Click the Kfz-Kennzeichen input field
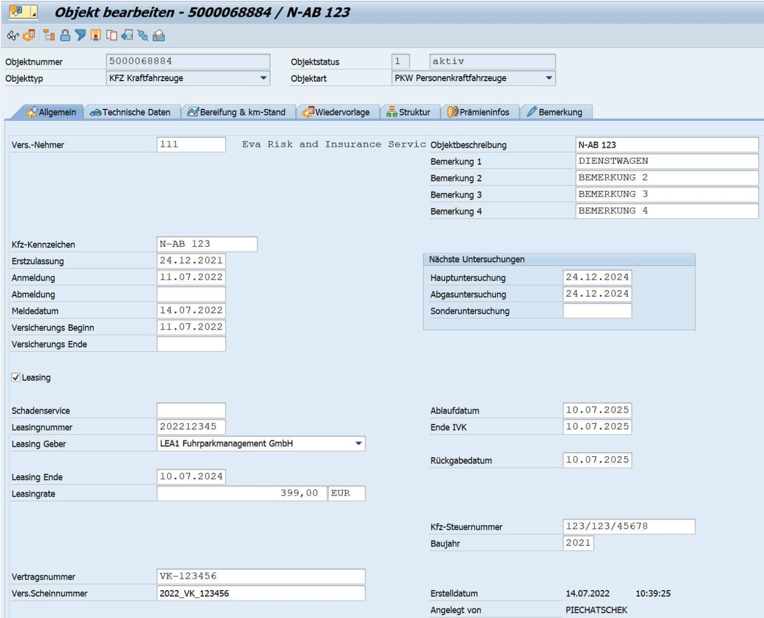The width and height of the screenshot is (764, 618). 206,244
